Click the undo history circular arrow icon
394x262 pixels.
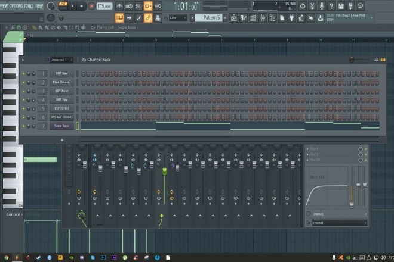(303, 6)
